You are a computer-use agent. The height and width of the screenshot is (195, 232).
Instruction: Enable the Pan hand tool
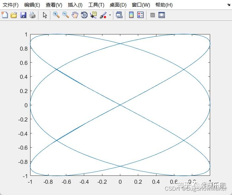coord(75,15)
